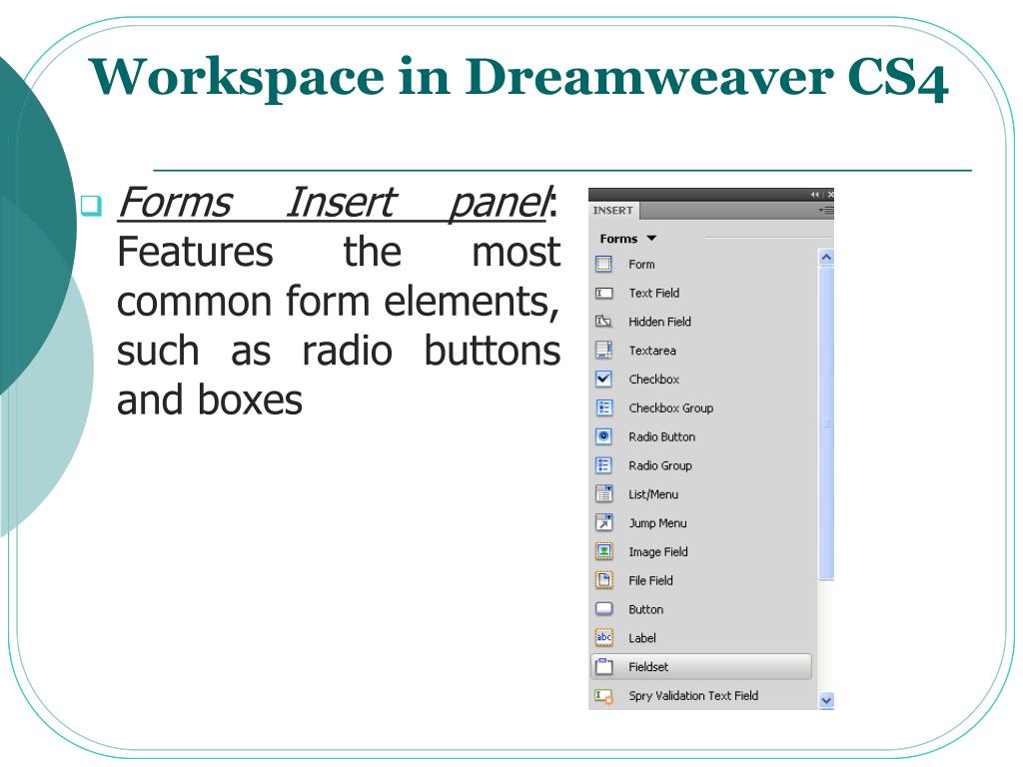Insert a Label using the abc icon
The width and height of the screenshot is (1023, 767).
604,637
